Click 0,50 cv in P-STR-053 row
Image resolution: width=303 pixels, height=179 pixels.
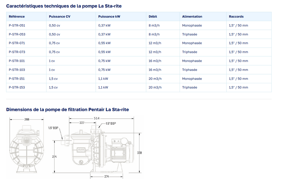[x=54, y=34]
